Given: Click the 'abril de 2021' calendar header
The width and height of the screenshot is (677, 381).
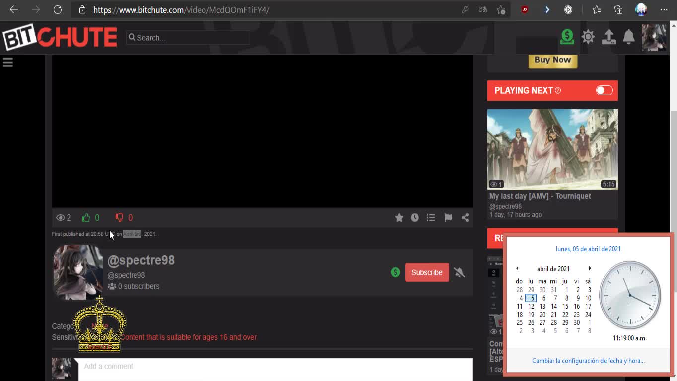Looking at the screenshot, I should [553, 269].
